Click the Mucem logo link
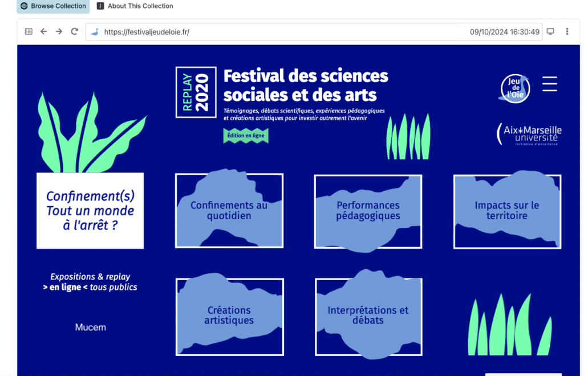The height and width of the screenshot is (376, 584). pos(90,328)
